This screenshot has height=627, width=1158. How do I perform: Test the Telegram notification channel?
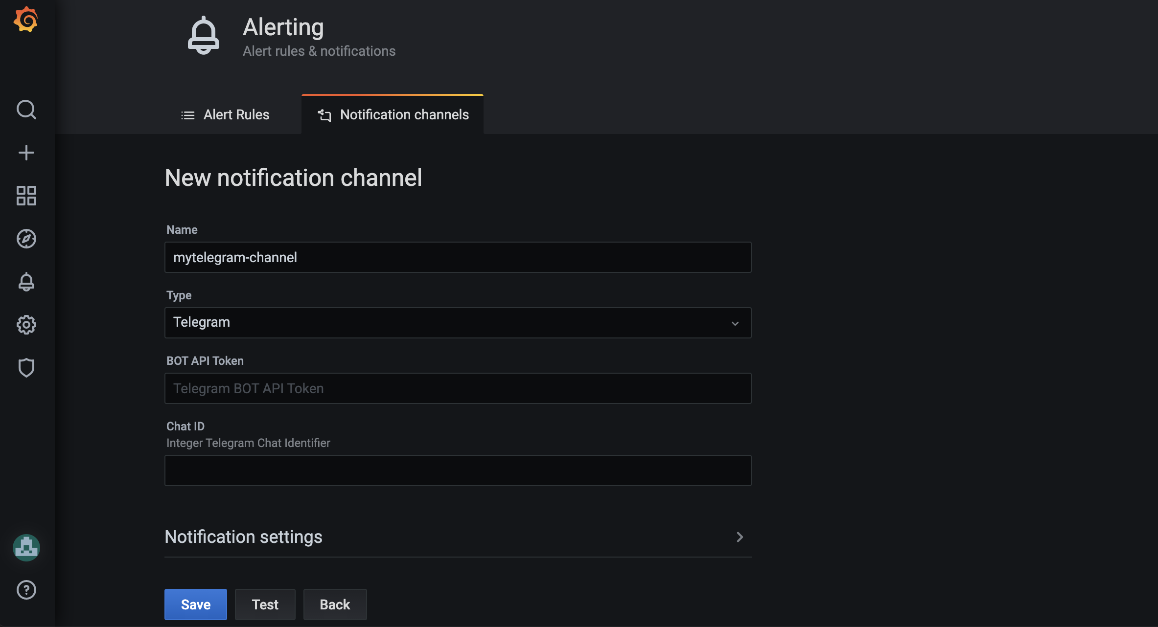click(x=265, y=604)
